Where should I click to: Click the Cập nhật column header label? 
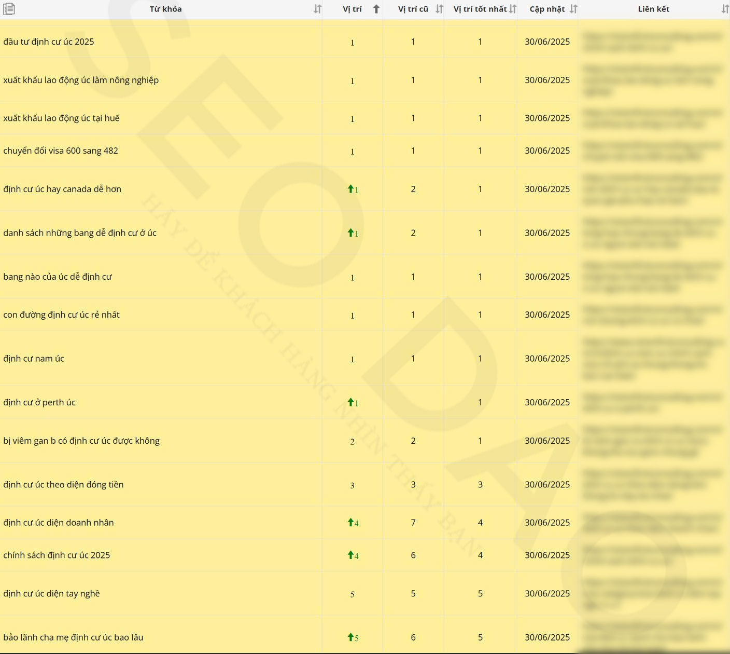[x=546, y=9]
